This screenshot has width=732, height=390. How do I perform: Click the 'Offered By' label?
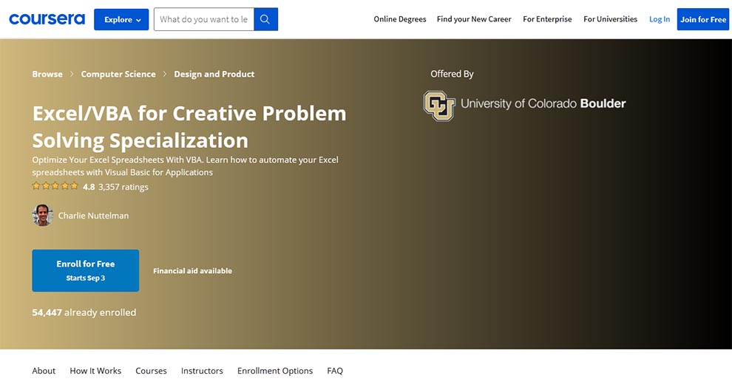pyautogui.click(x=452, y=74)
